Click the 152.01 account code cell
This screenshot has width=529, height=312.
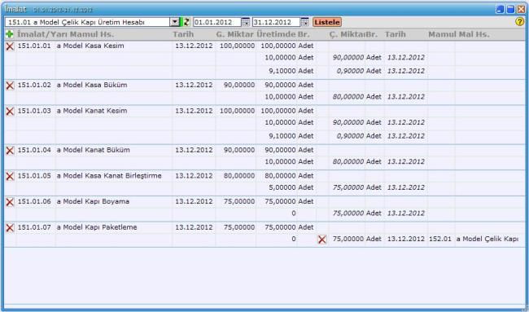tap(440, 239)
